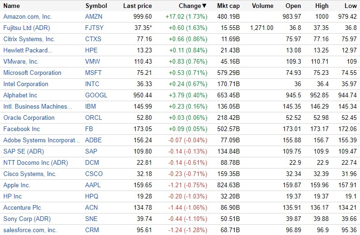Open the Alphabet Inc company page
This screenshot has height=235, width=360.
click(x=20, y=95)
